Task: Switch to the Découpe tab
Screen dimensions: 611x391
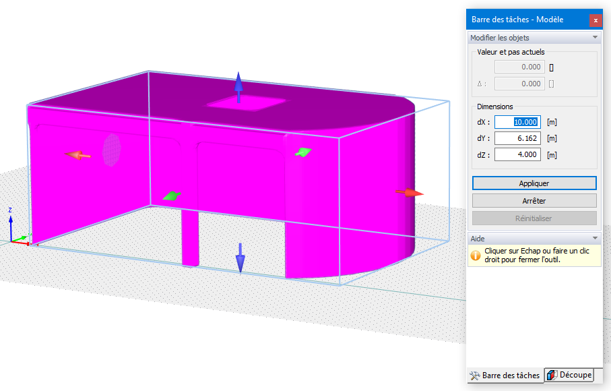Action: tap(569, 375)
